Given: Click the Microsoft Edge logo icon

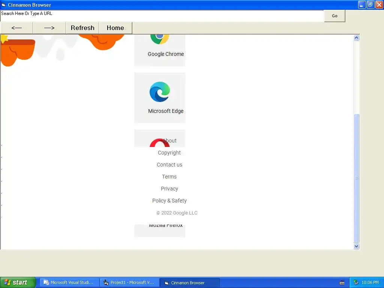Looking at the screenshot, I should point(160,92).
